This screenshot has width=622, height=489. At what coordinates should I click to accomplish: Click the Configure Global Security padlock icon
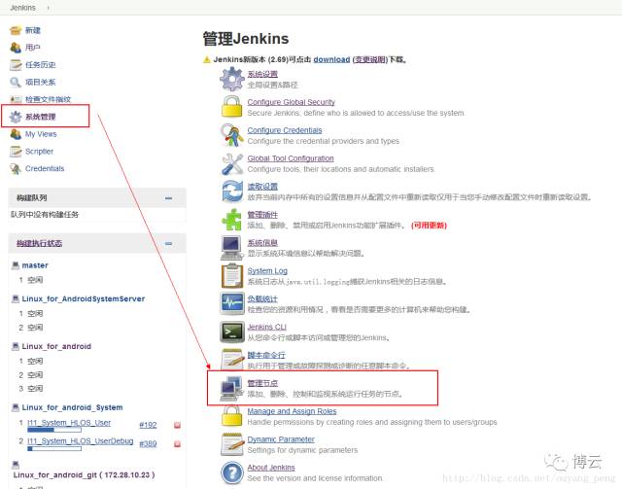tap(232, 107)
